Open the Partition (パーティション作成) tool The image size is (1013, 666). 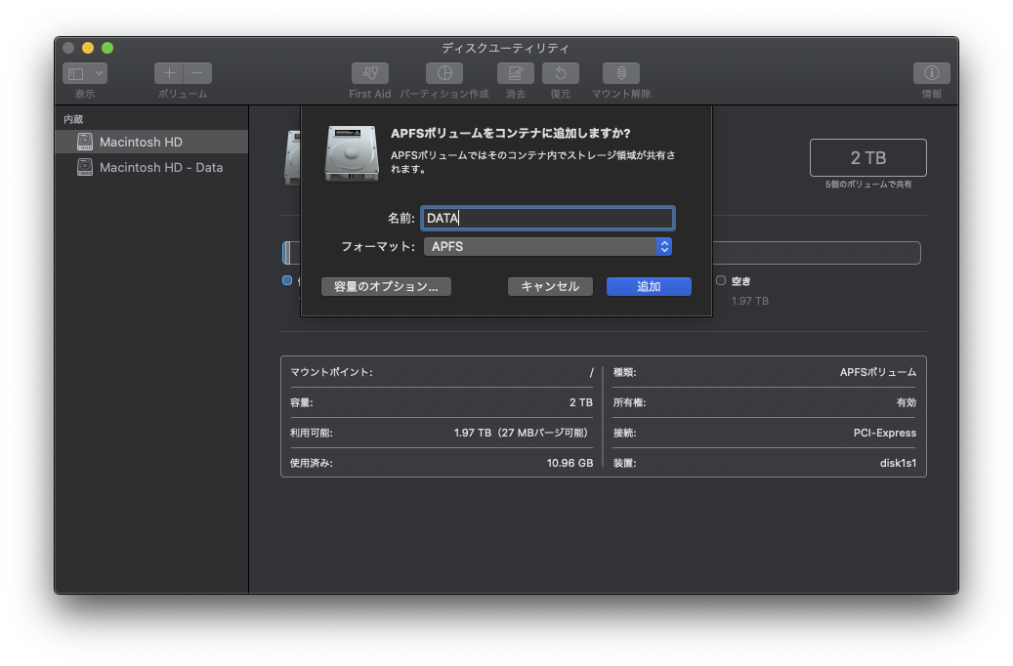click(x=444, y=73)
